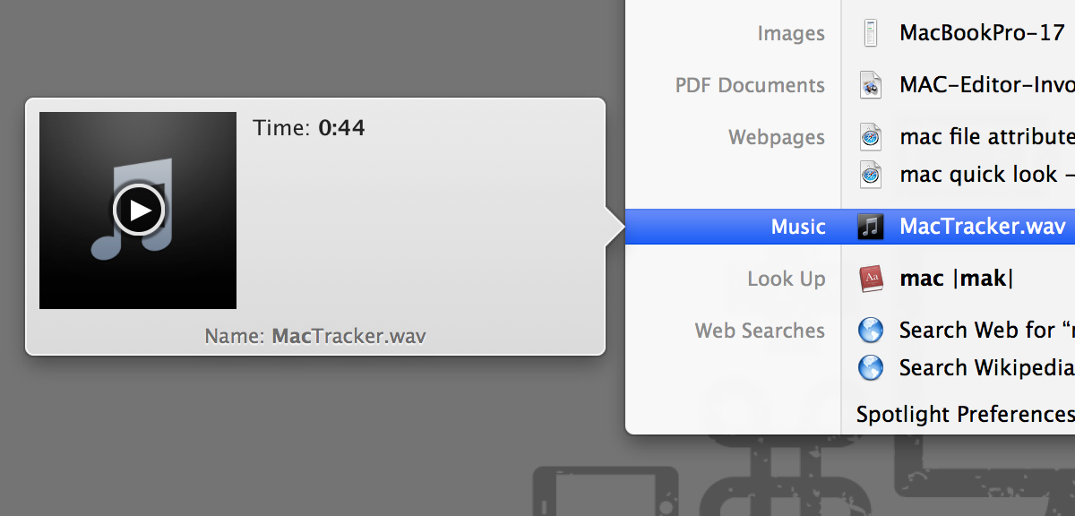Click the MacBookPro-17 image file icon

[871, 33]
